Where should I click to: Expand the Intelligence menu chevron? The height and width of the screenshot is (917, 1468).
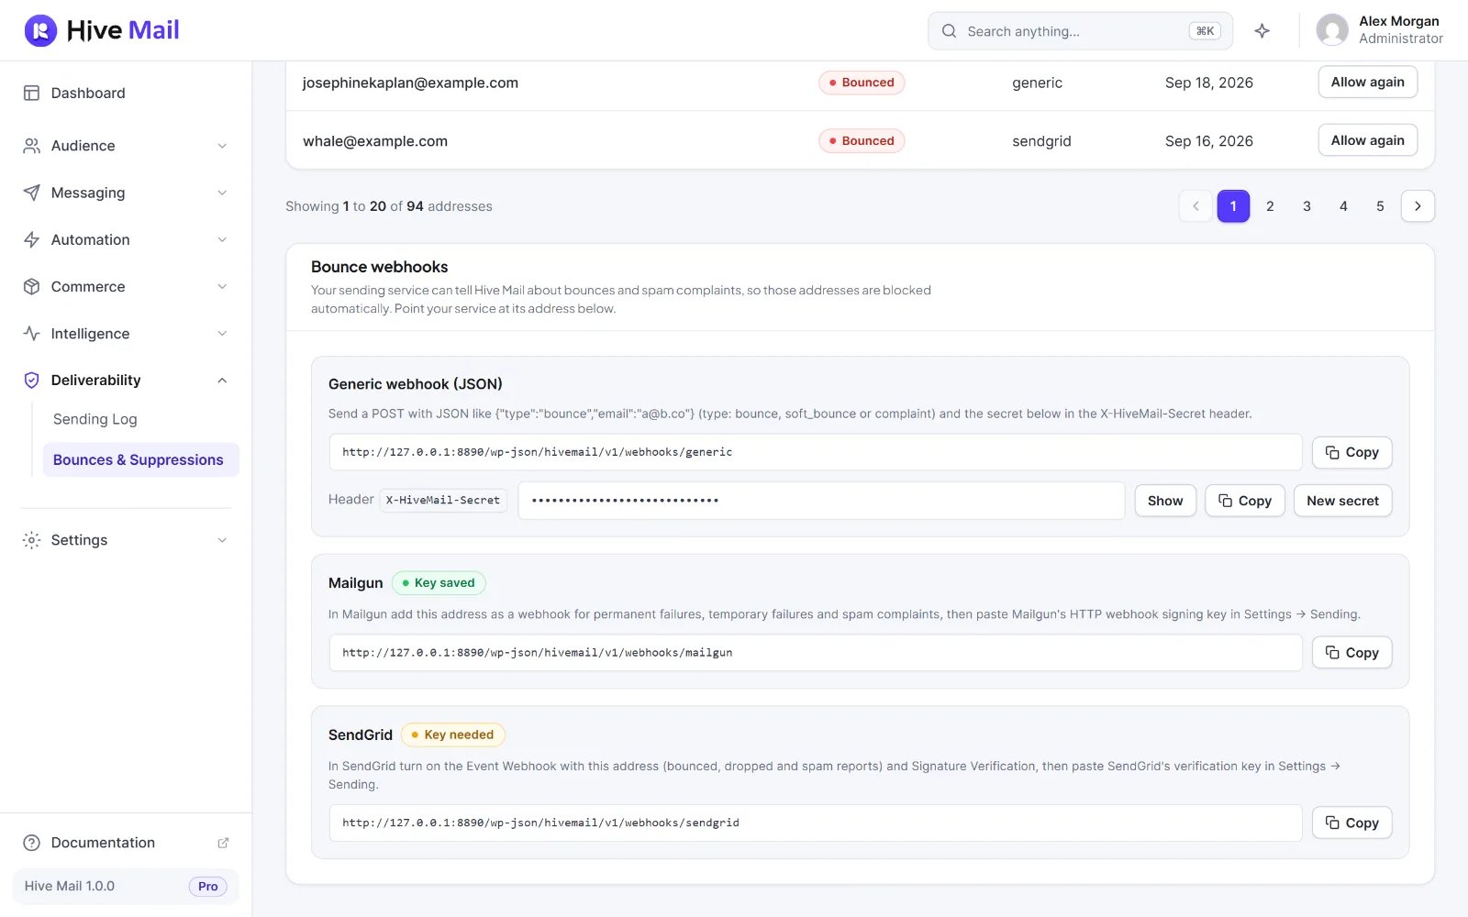222,334
